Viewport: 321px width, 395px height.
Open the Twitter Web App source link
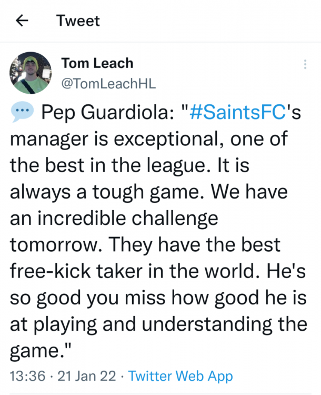[x=180, y=376]
